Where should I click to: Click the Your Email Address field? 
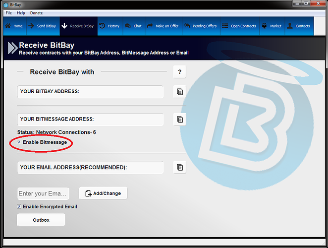90,167
